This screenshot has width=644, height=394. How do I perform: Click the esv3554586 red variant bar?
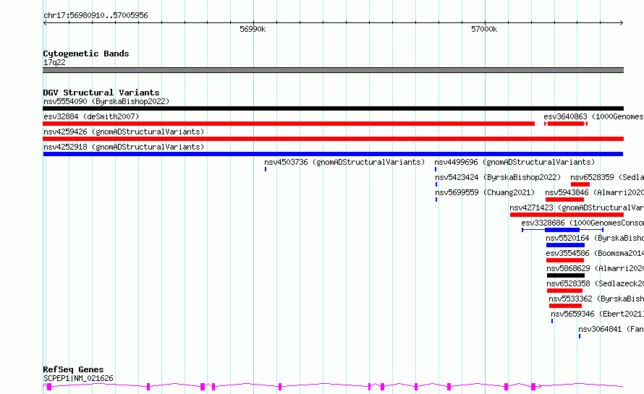(x=565, y=260)
